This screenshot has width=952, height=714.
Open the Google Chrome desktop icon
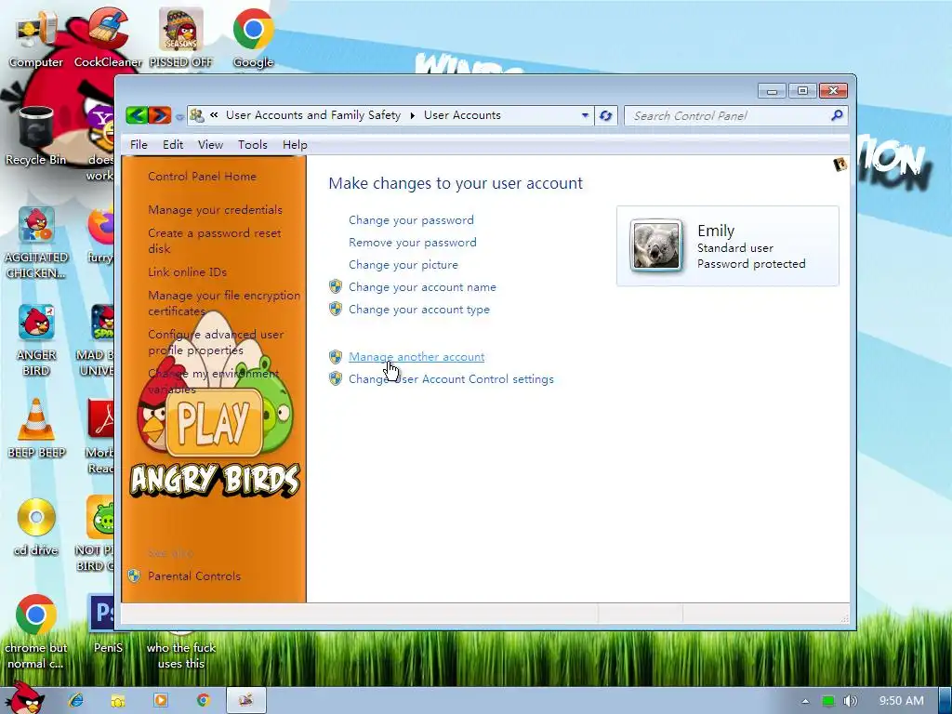click(253, 38)
